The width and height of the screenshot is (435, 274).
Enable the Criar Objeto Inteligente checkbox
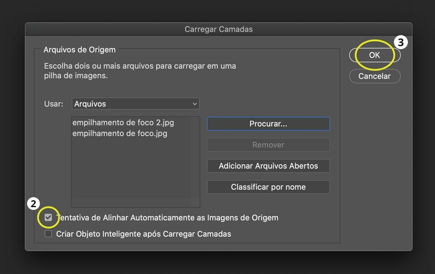click(48, 234)
